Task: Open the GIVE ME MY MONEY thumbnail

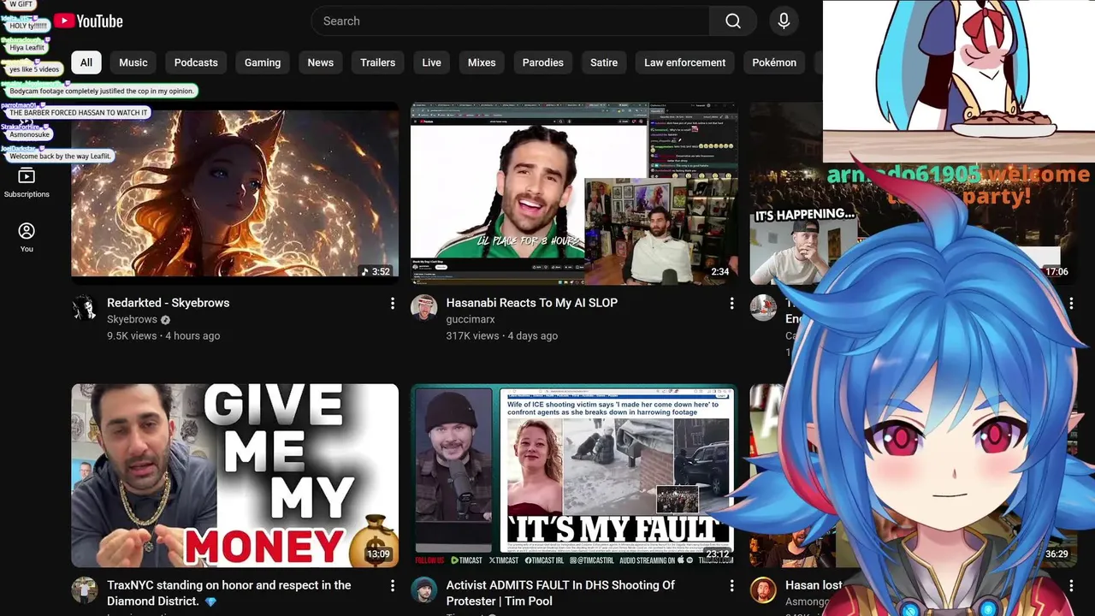Action: coord(234,476)
